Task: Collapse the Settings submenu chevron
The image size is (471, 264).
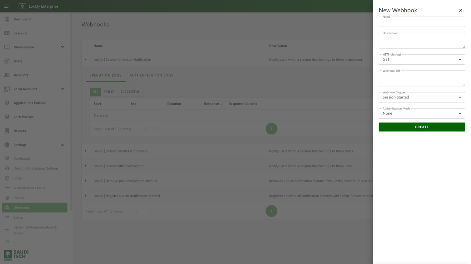Action: click(62, 145)
